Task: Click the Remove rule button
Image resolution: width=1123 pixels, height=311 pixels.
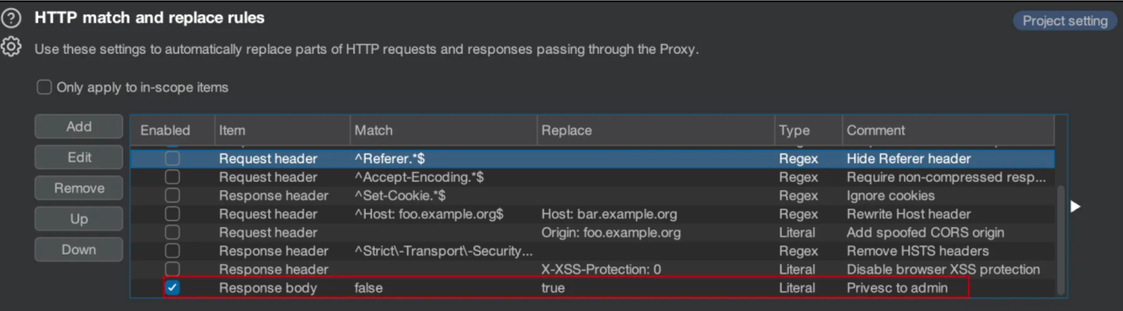Action: (x=79, y=188)
